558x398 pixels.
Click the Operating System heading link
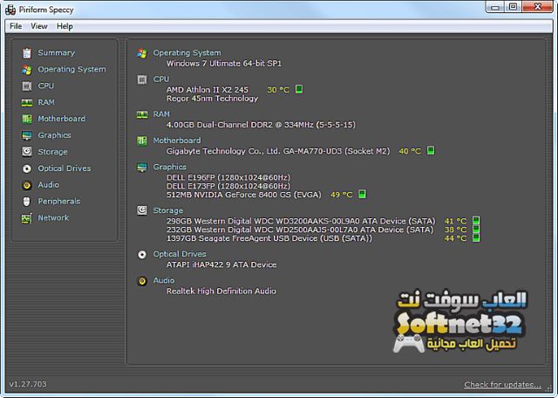click(187, 52)
